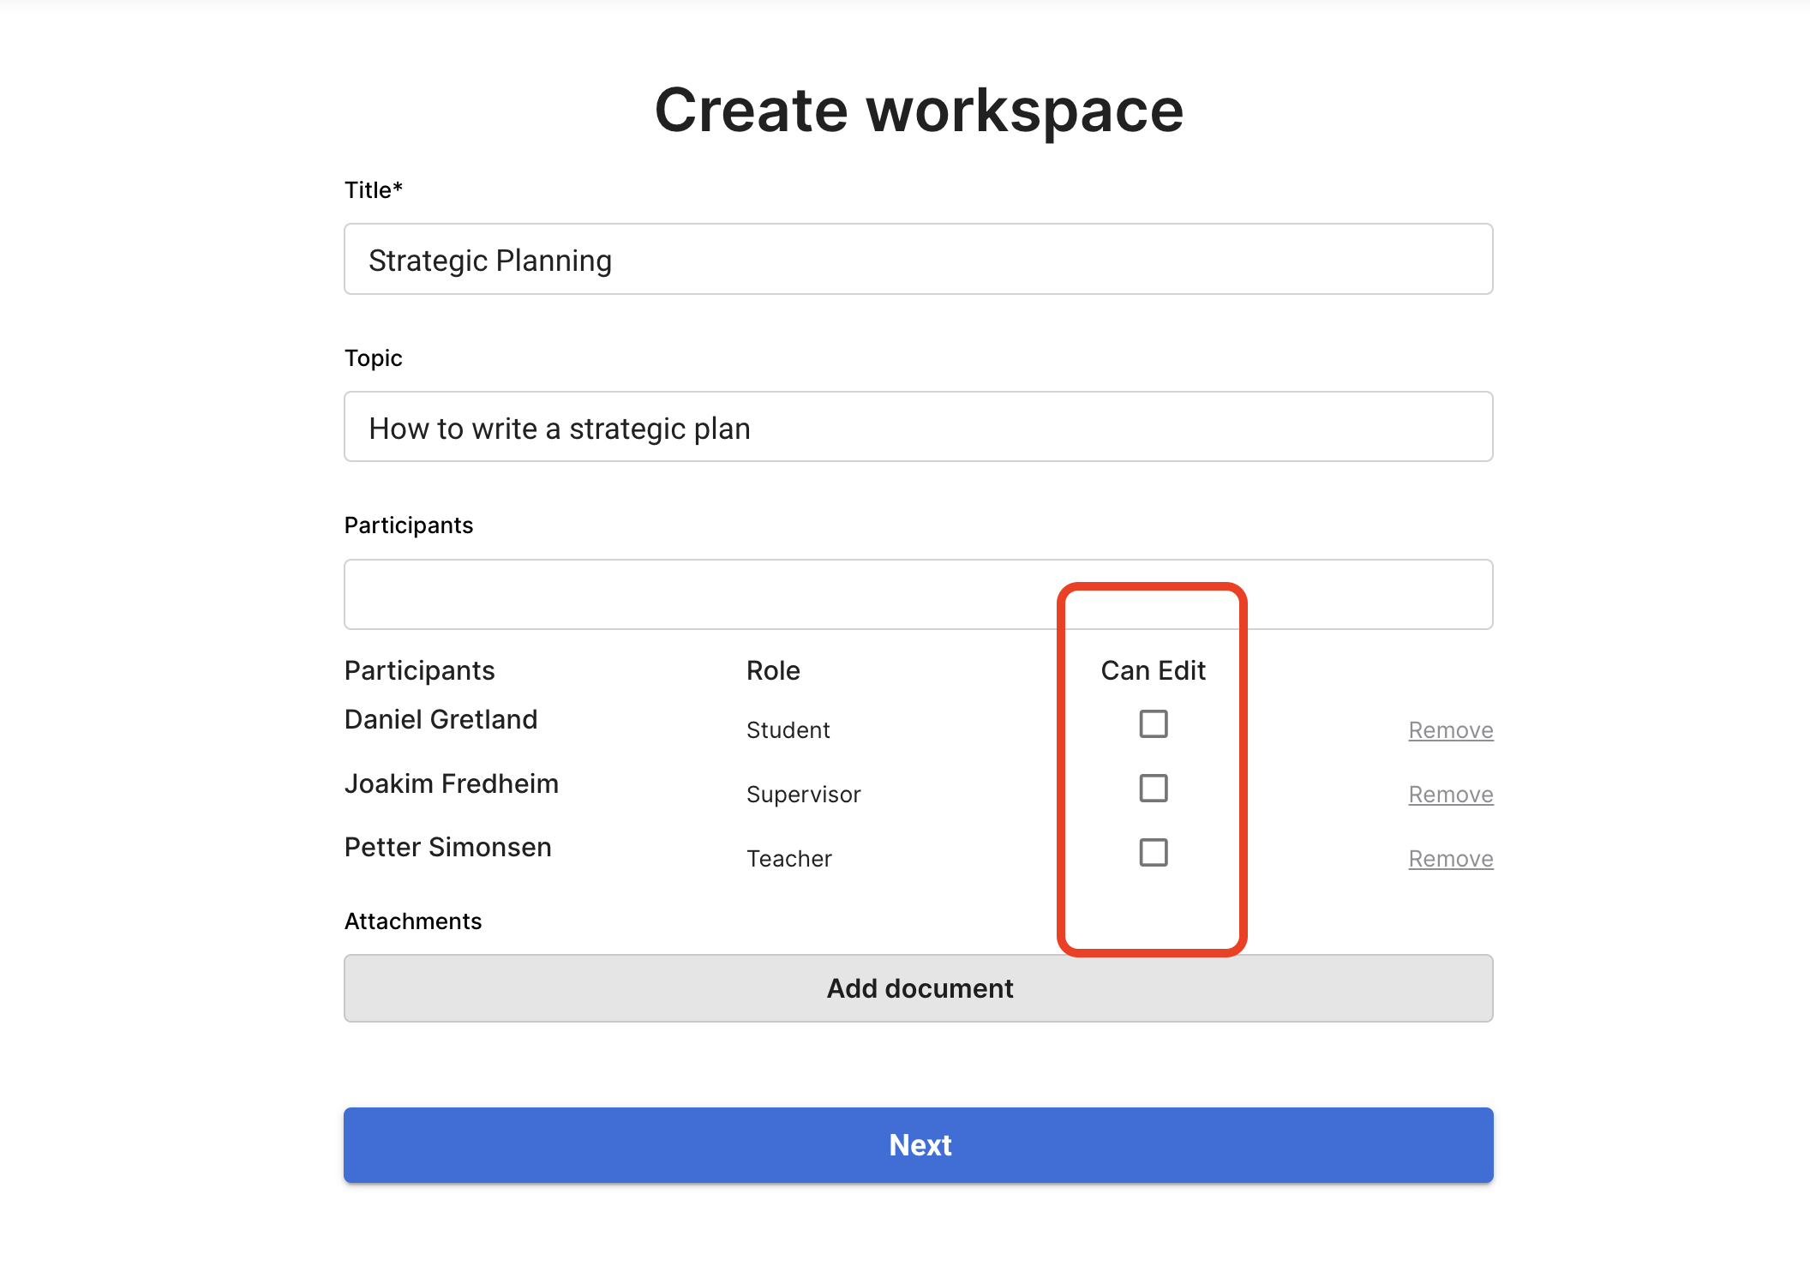Click the Petter Simonsen participant name
This screenshot has height=1284, width=1810.
(447, 848)
